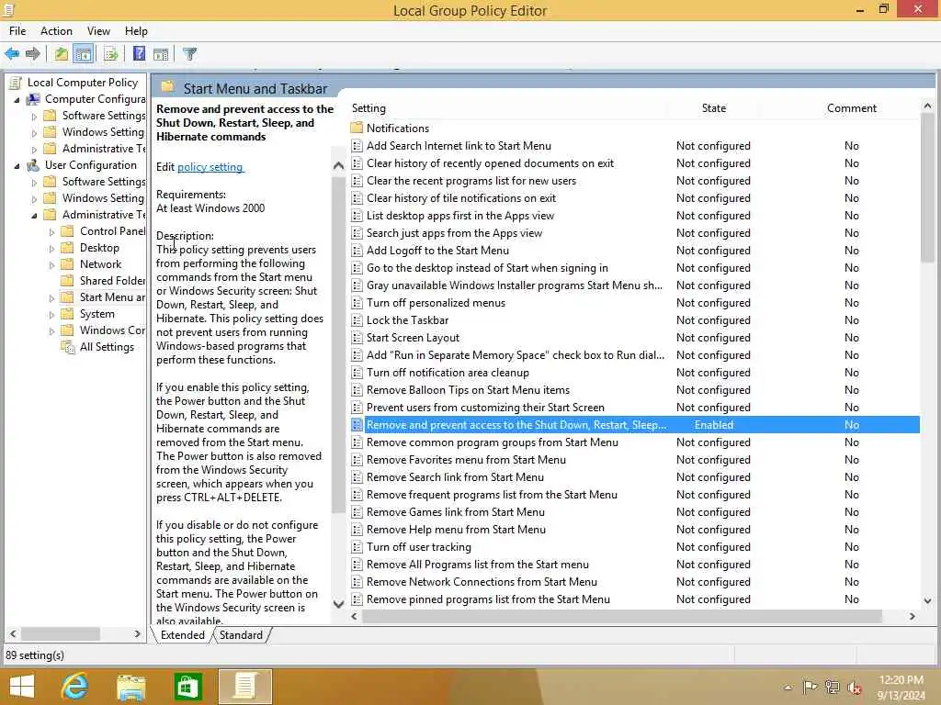Screen dimensions: 941x705
Task: Select Windows Components tree item
Action: pyautogui.click(x=112, y=330)
